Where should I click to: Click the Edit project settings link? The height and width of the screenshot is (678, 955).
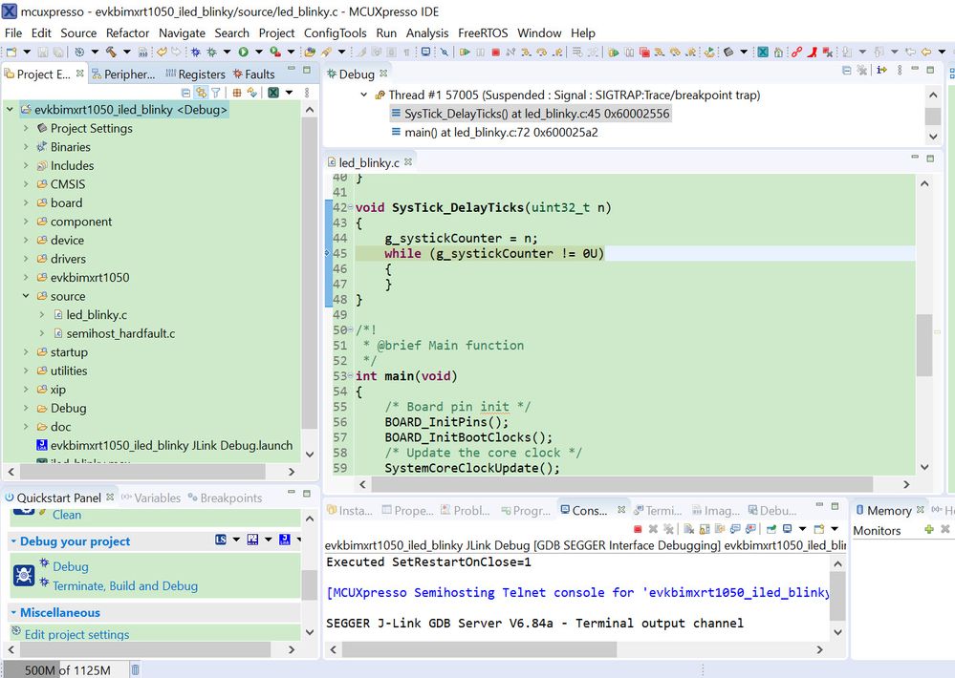tap(76, 634)
